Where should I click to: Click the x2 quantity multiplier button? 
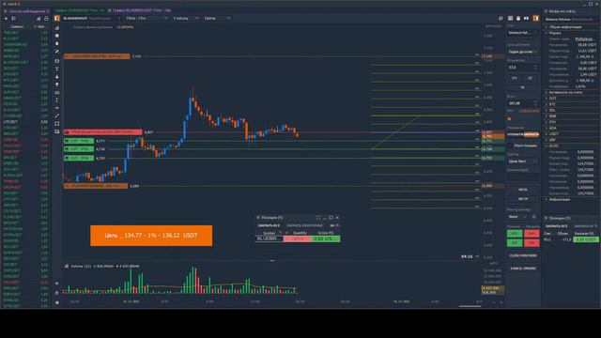tap(530, 78)
